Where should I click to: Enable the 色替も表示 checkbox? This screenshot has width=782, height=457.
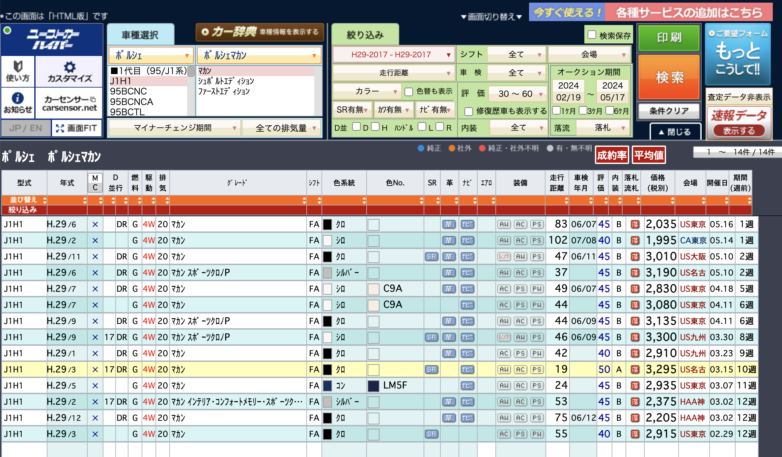coord(409,92)
